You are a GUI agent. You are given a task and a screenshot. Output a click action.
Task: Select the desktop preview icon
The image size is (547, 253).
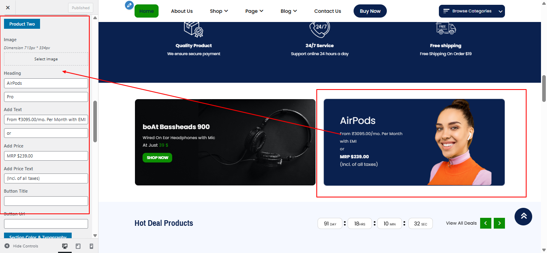point(64,246)
